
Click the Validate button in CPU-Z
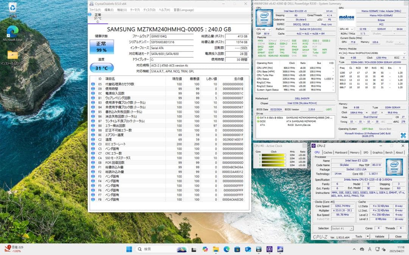[x=380, y=236]
